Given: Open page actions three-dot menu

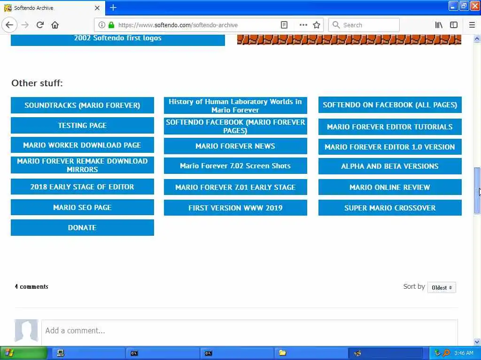Looking at the screenshot, I should tap(303, 25).
